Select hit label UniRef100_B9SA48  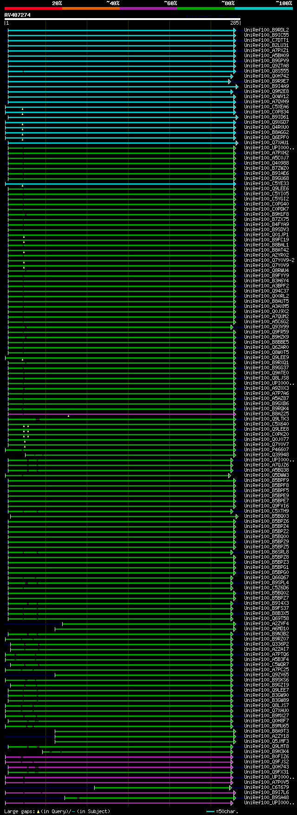tap(266, 797)
